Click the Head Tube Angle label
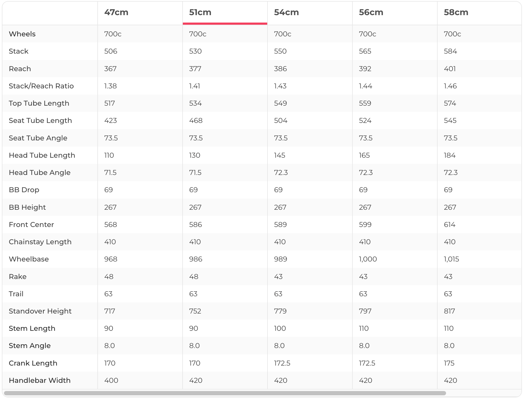The width and height of the screenshot is (527, 403). coord(40,173)
